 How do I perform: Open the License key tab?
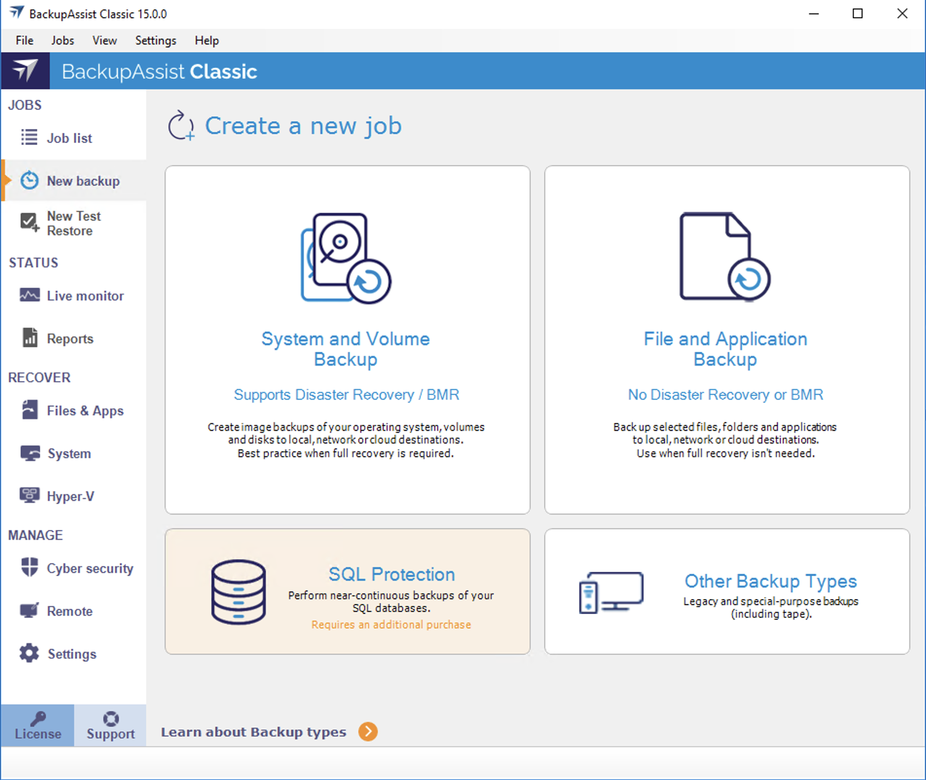click(x=38, y=725)
